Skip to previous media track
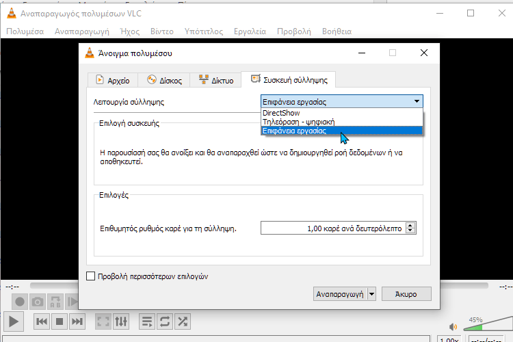Viewport: 513px width, 342px height. tap(42, 321)
